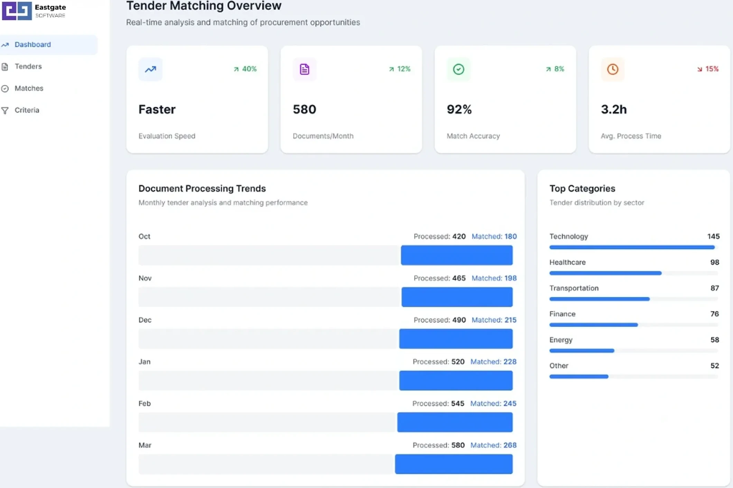This screenshot has height=488, width=733.
Task: Click the Criteria funnel icon in sidebar
Action: [5, 110]
